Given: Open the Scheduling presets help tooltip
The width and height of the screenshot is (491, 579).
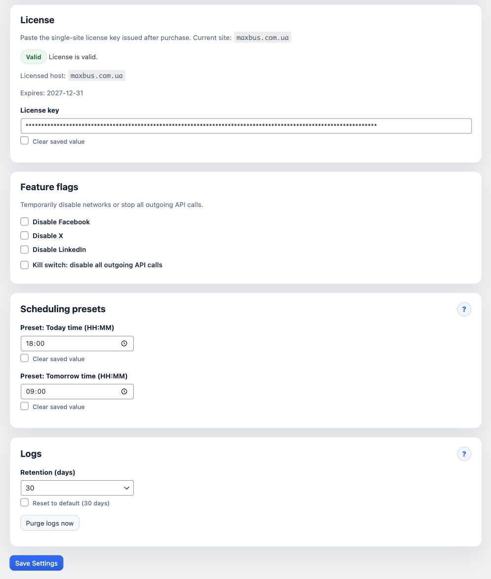Looking at the screenshot, I should pyautogui.click(x=464, y=309).
